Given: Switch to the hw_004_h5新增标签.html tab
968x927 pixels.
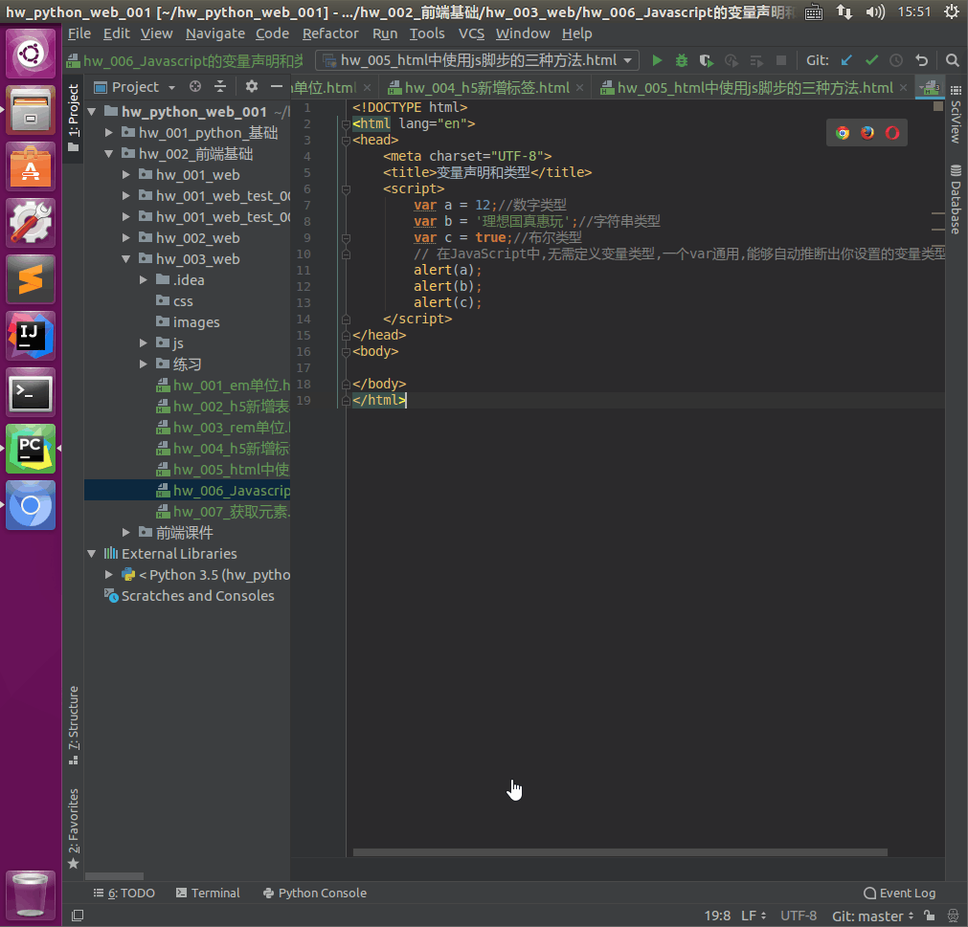Looking at the screenshot, I should [x=485, y=88].
